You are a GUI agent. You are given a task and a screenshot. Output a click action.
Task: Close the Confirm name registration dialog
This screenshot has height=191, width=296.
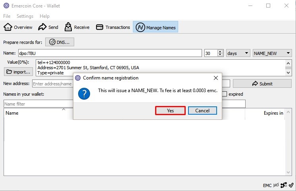pos(216,78)
